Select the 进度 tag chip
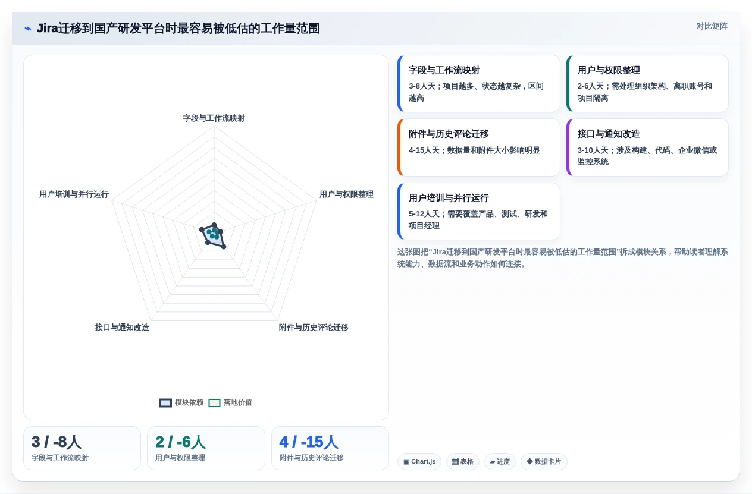Viewport: 752px width, 494px height. point(500,461)
